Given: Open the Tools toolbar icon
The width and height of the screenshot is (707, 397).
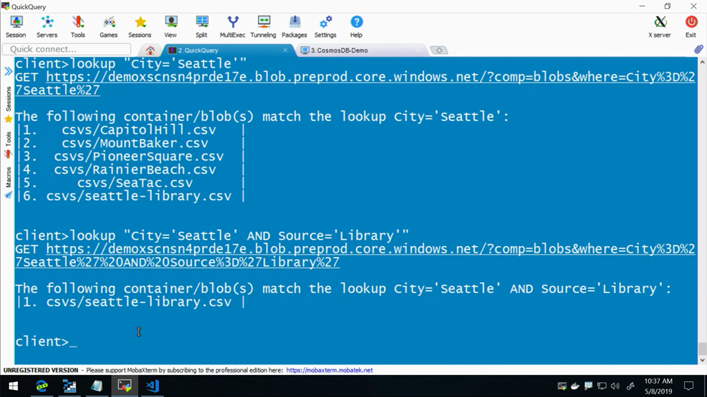Looking at the screenshot, I should [77, 27].
